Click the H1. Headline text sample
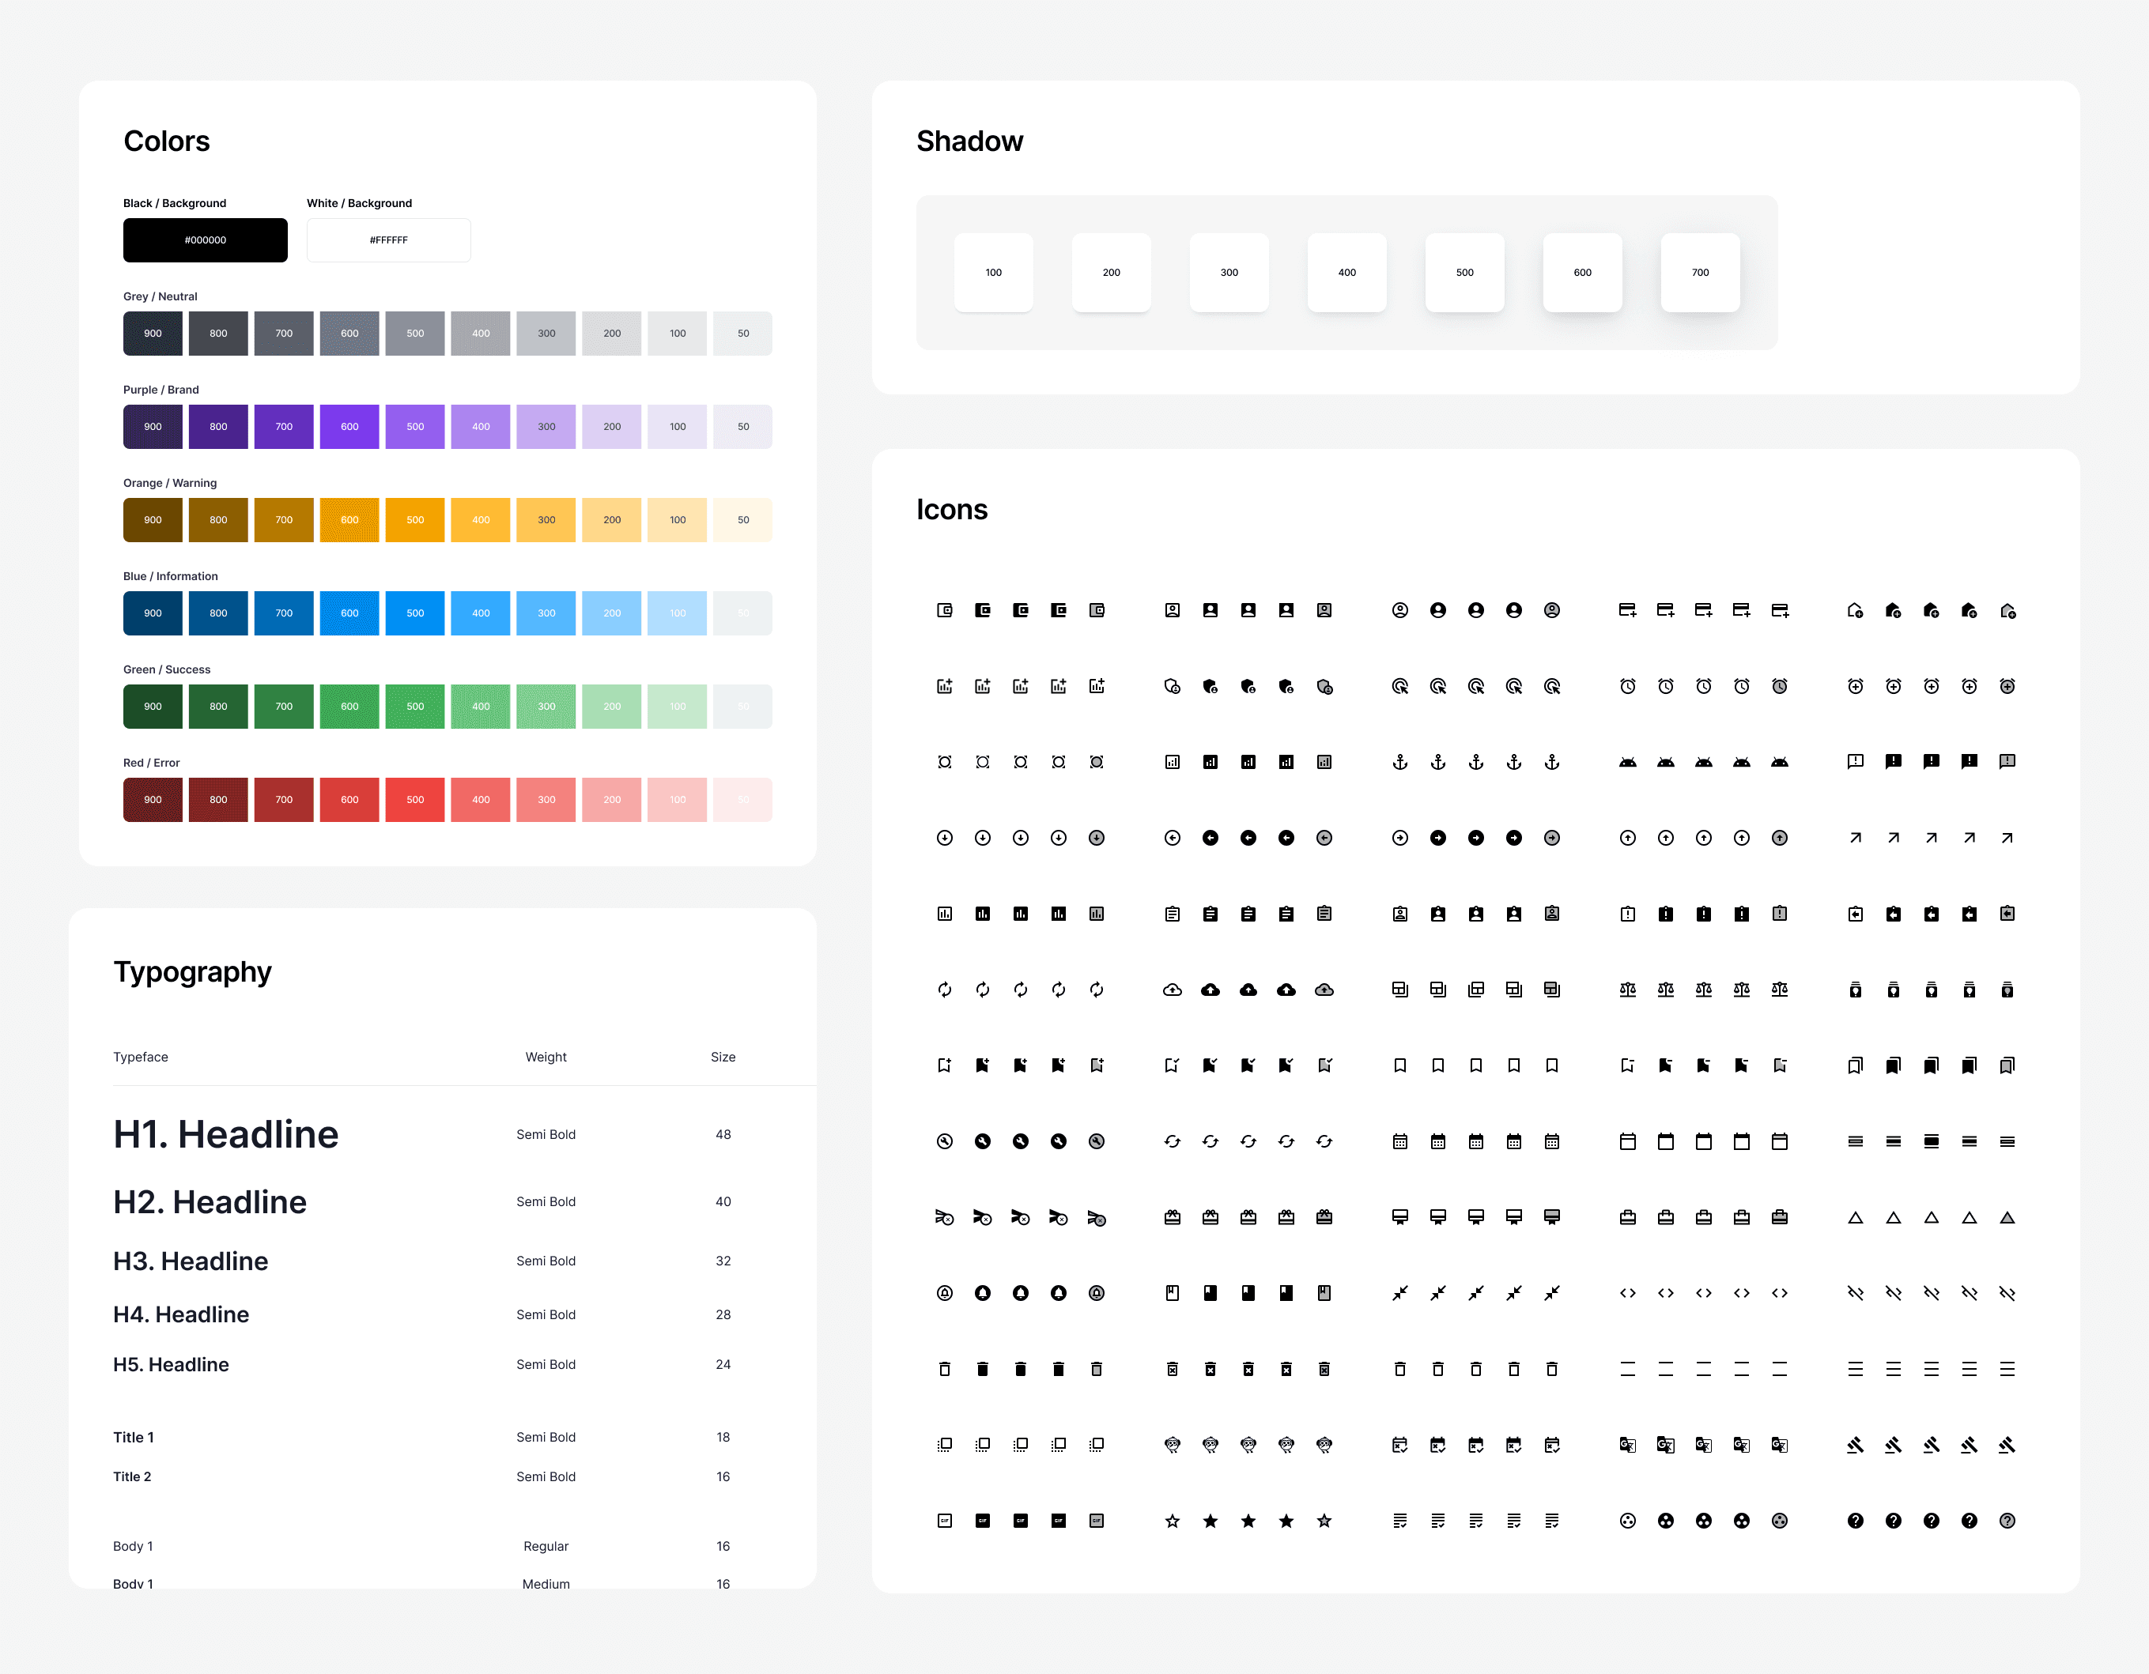The image size is (2149, 1674). [225, 1134]
